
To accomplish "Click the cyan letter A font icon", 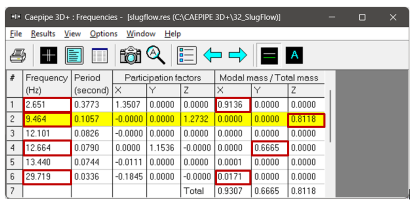I will pyautogui.click(x=294, y=55).
